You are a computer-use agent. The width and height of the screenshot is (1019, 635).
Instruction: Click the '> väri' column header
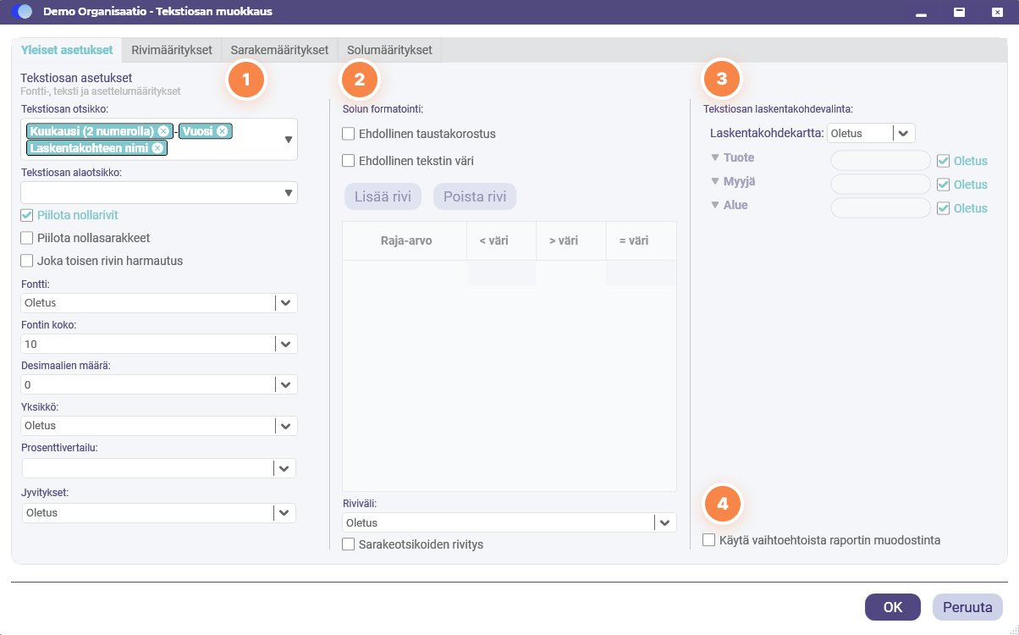coord(571,240)
